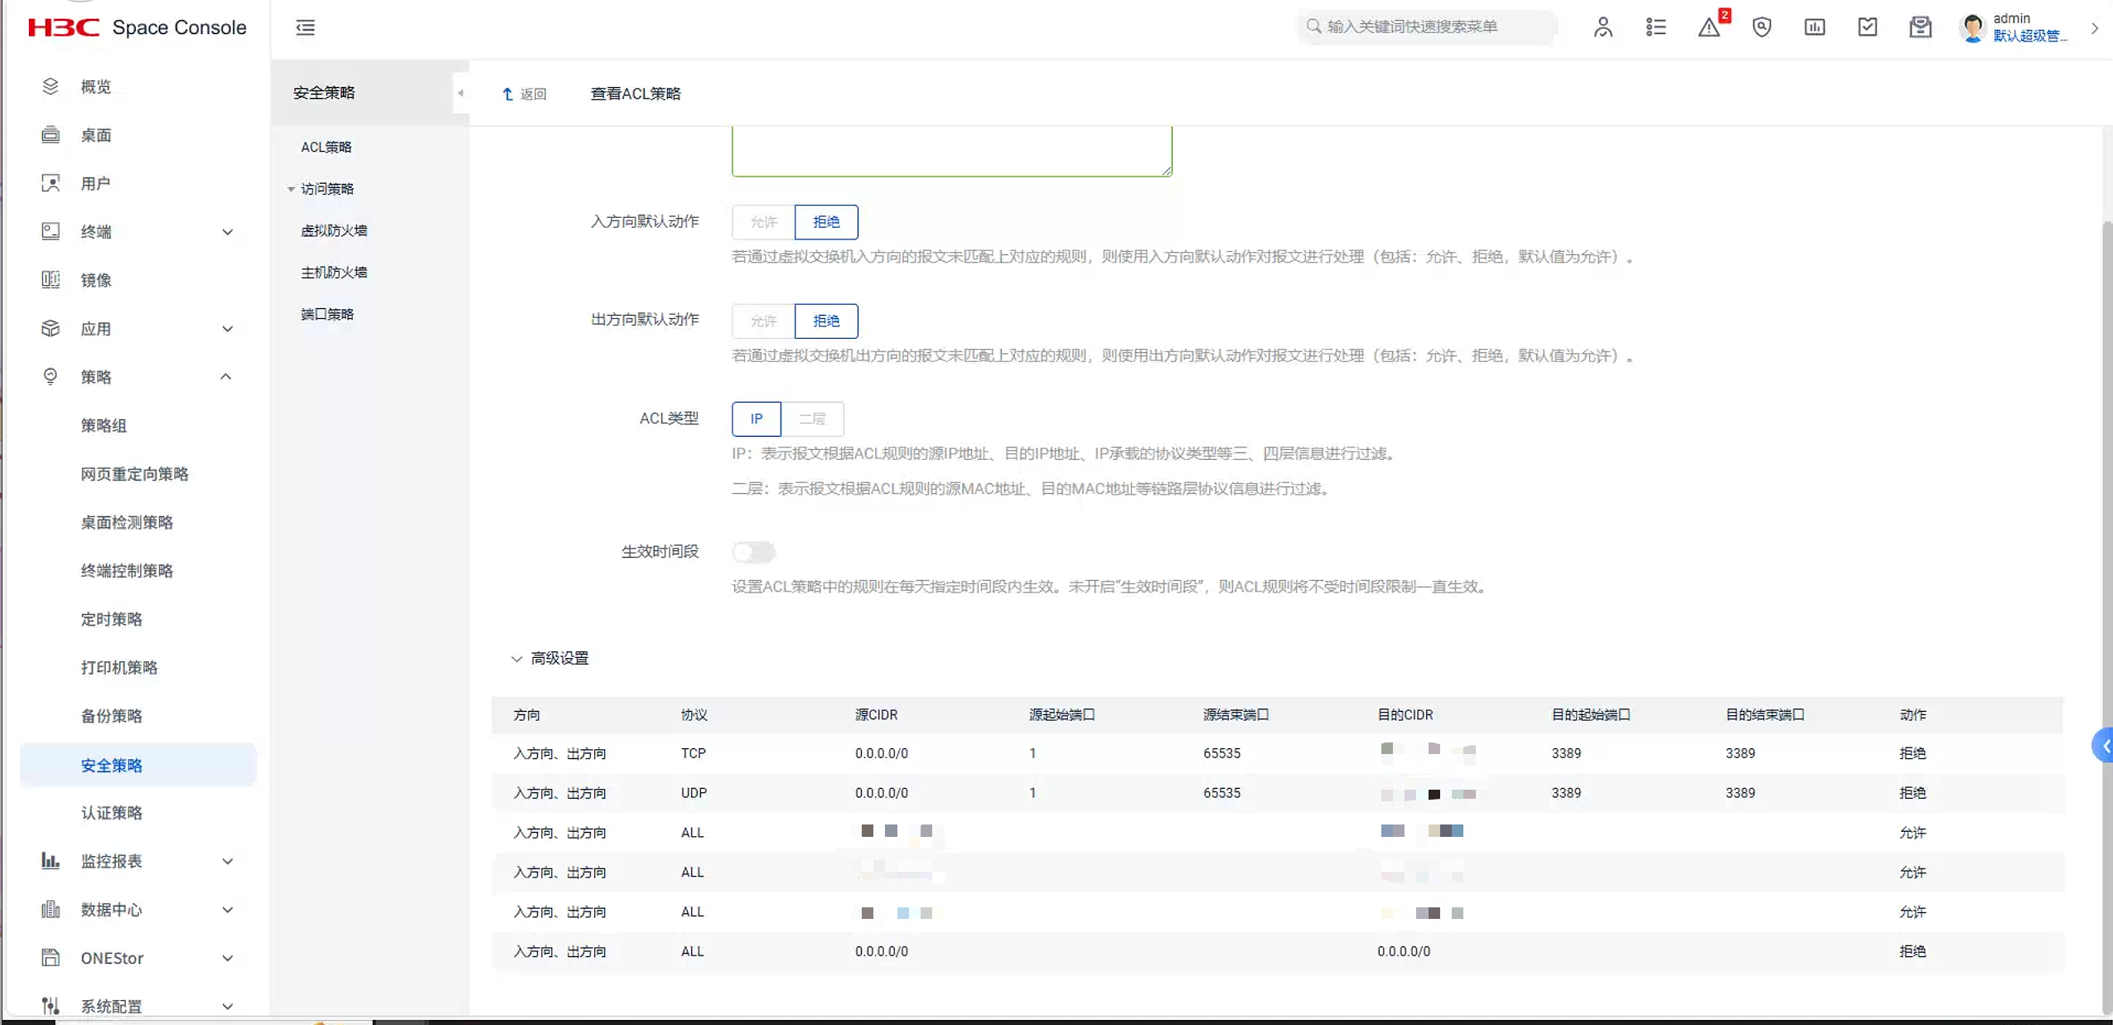Screen dimensions: 2113x1025
Task: Toggle the 生效时间段 switch
Action: coord(753,552)
